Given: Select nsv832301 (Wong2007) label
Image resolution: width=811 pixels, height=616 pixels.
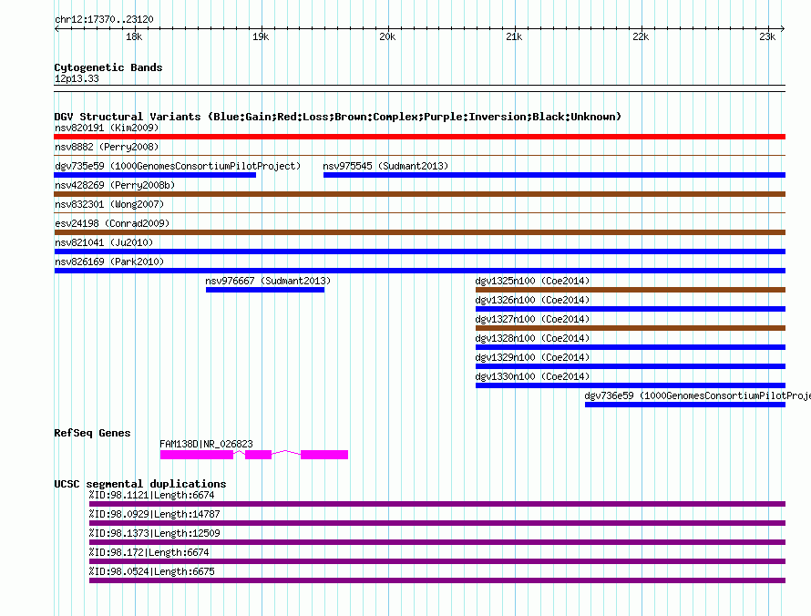Looking at the screenshot, I should click(x=109, y=204).
